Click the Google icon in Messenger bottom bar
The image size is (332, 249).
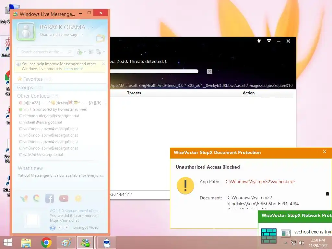[36, 198]
